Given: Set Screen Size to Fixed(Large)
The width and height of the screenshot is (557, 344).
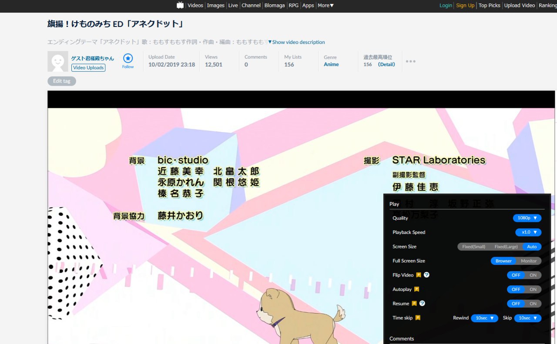Looking at the screenshot, I should (506, 247).
